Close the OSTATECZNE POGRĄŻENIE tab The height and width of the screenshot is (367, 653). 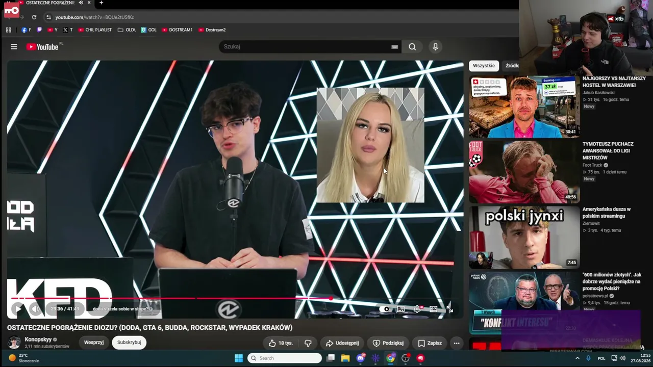(89, 3)
